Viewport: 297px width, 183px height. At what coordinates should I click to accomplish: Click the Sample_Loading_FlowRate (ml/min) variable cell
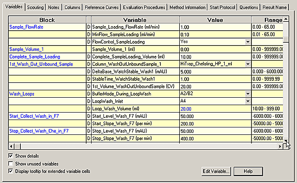point(135,27)
